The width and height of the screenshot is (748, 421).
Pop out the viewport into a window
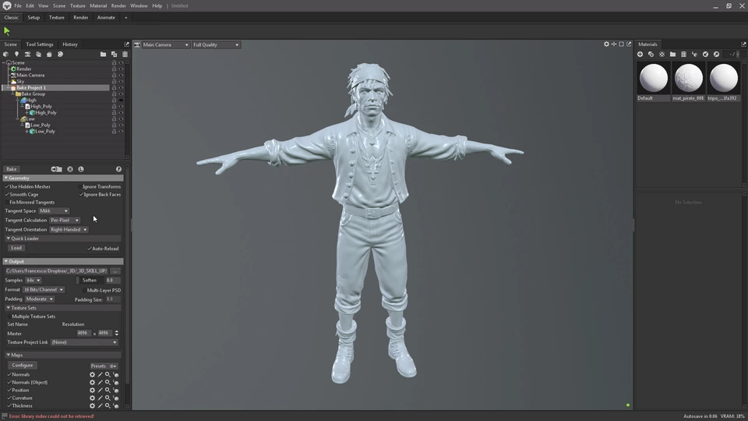[629, 44]
